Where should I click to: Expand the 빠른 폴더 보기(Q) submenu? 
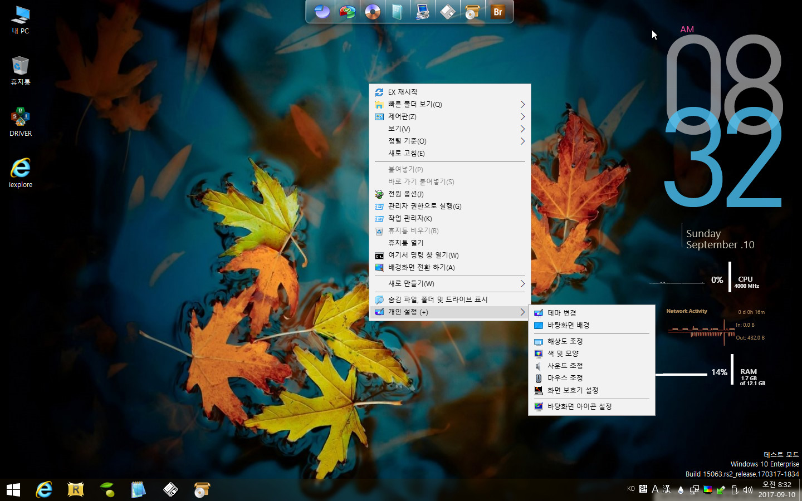click(450, 104)
